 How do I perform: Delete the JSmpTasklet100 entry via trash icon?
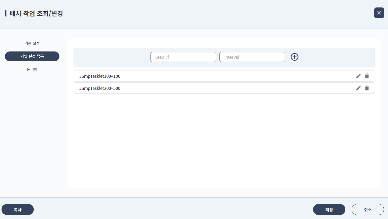[367, 76]
